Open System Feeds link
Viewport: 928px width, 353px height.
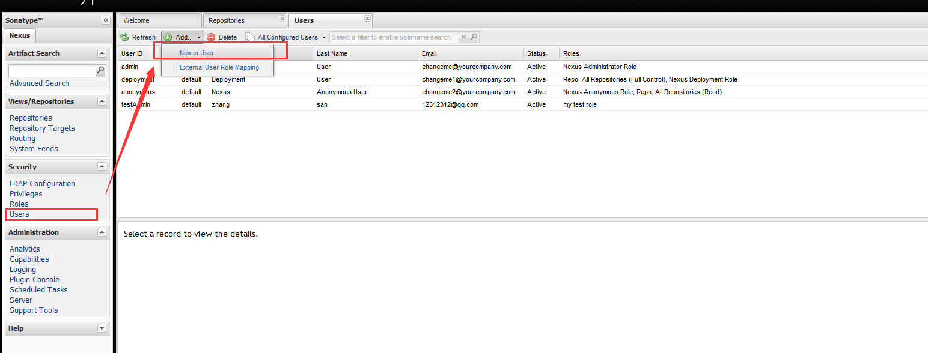pyautogui.click(x=34, y=149)
